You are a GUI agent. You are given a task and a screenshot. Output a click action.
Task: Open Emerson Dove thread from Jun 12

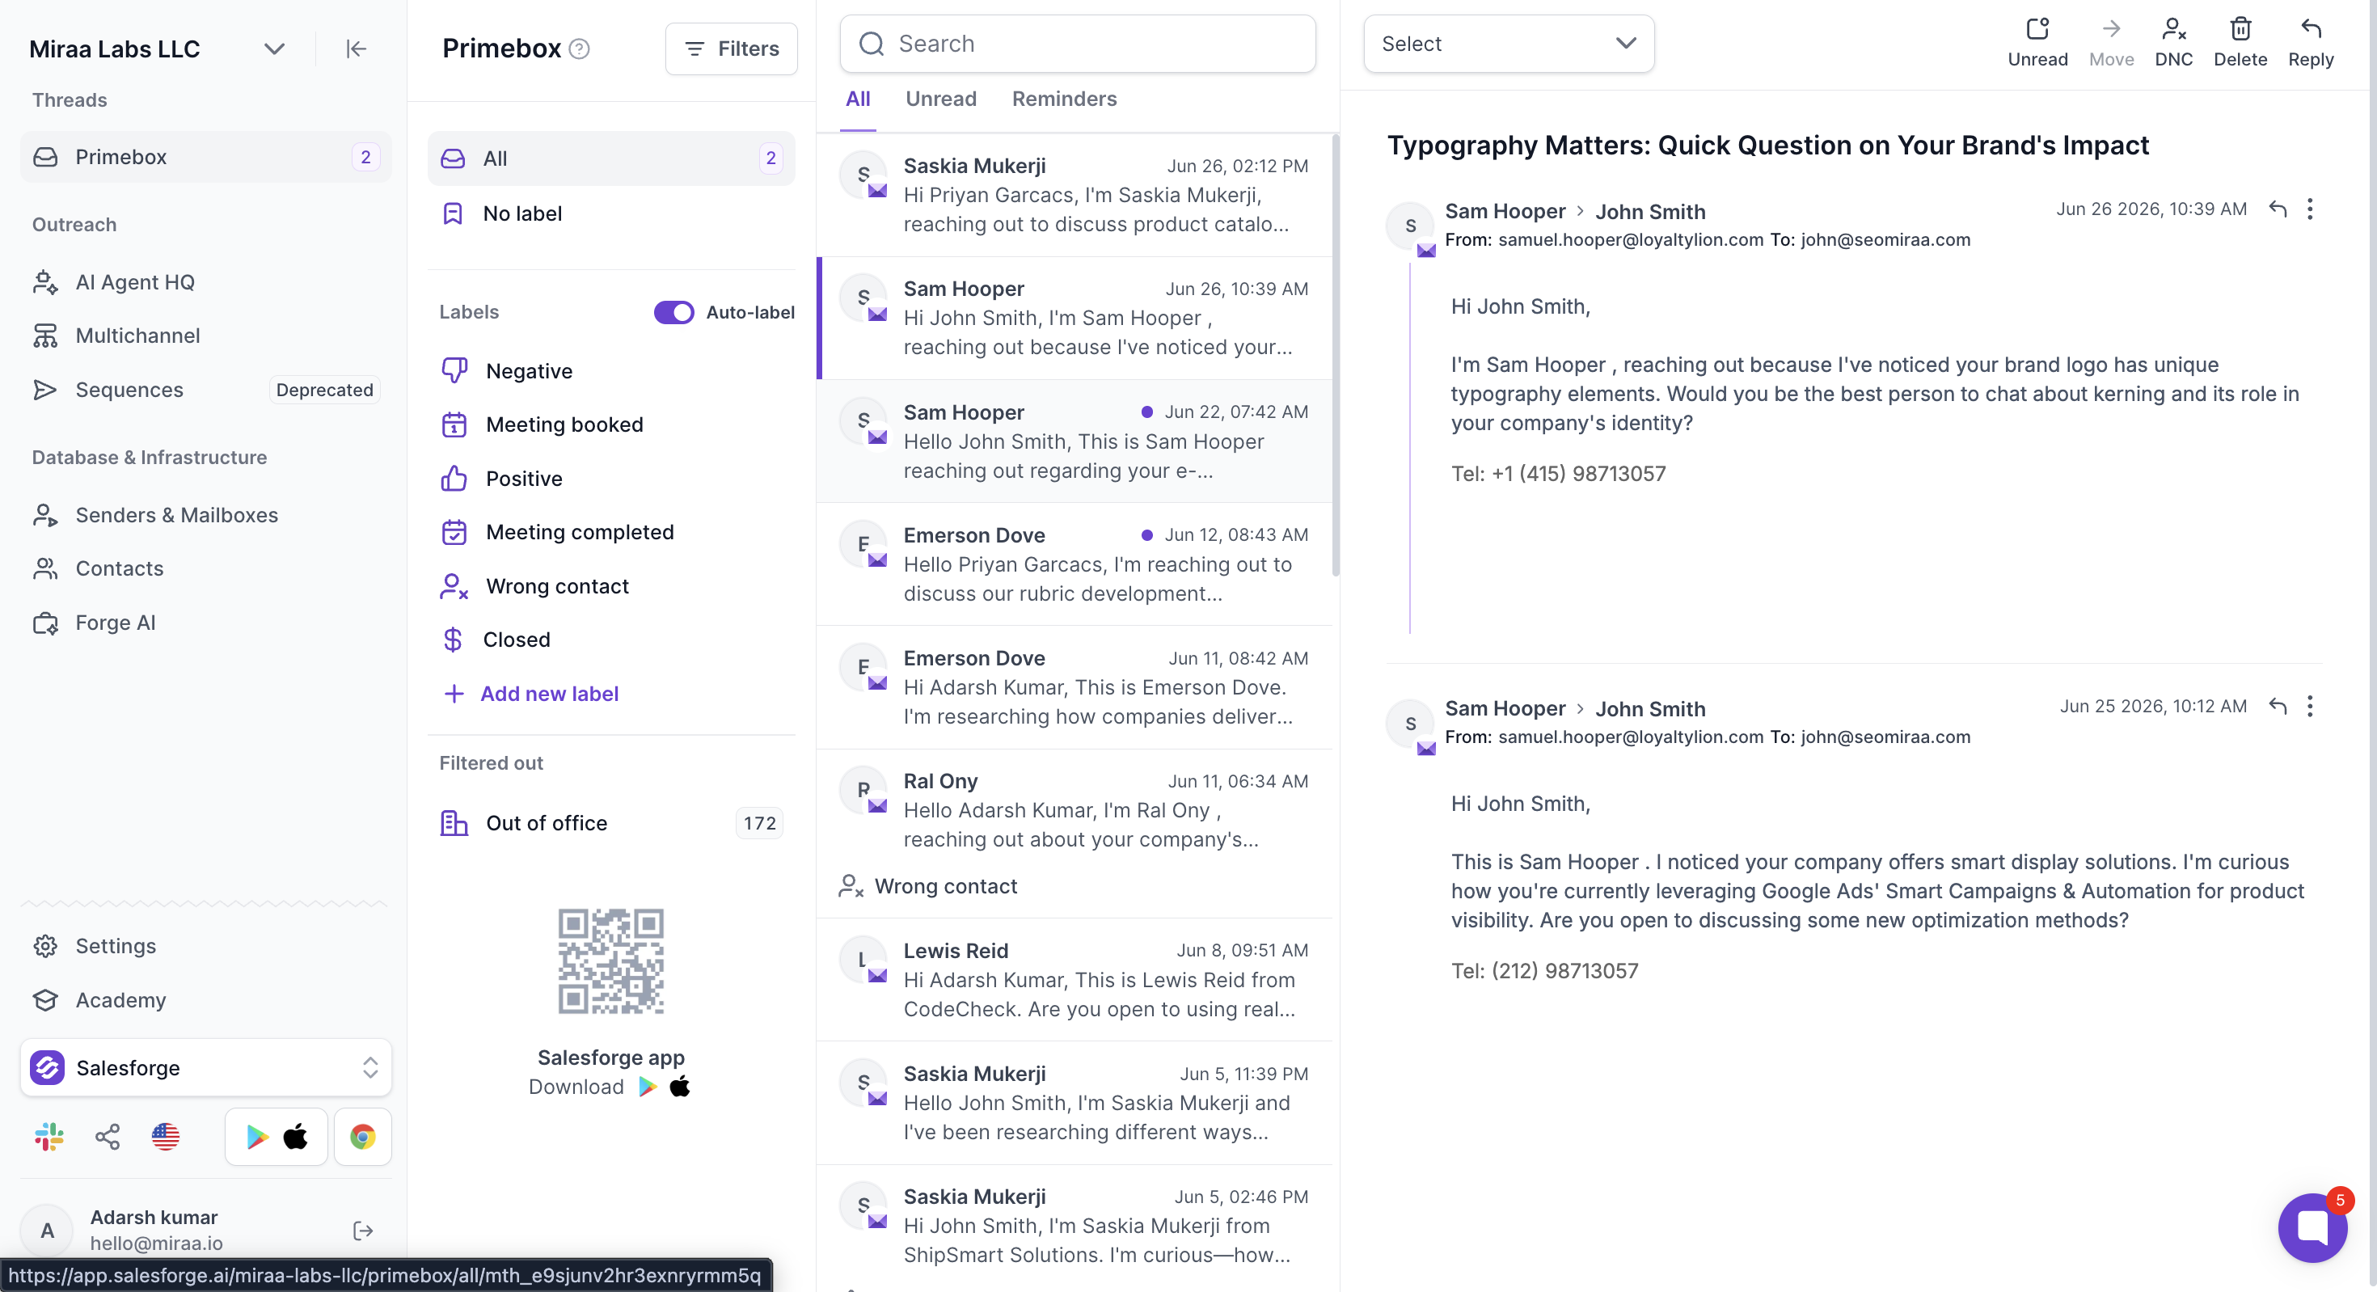[x=1074, y=564]
